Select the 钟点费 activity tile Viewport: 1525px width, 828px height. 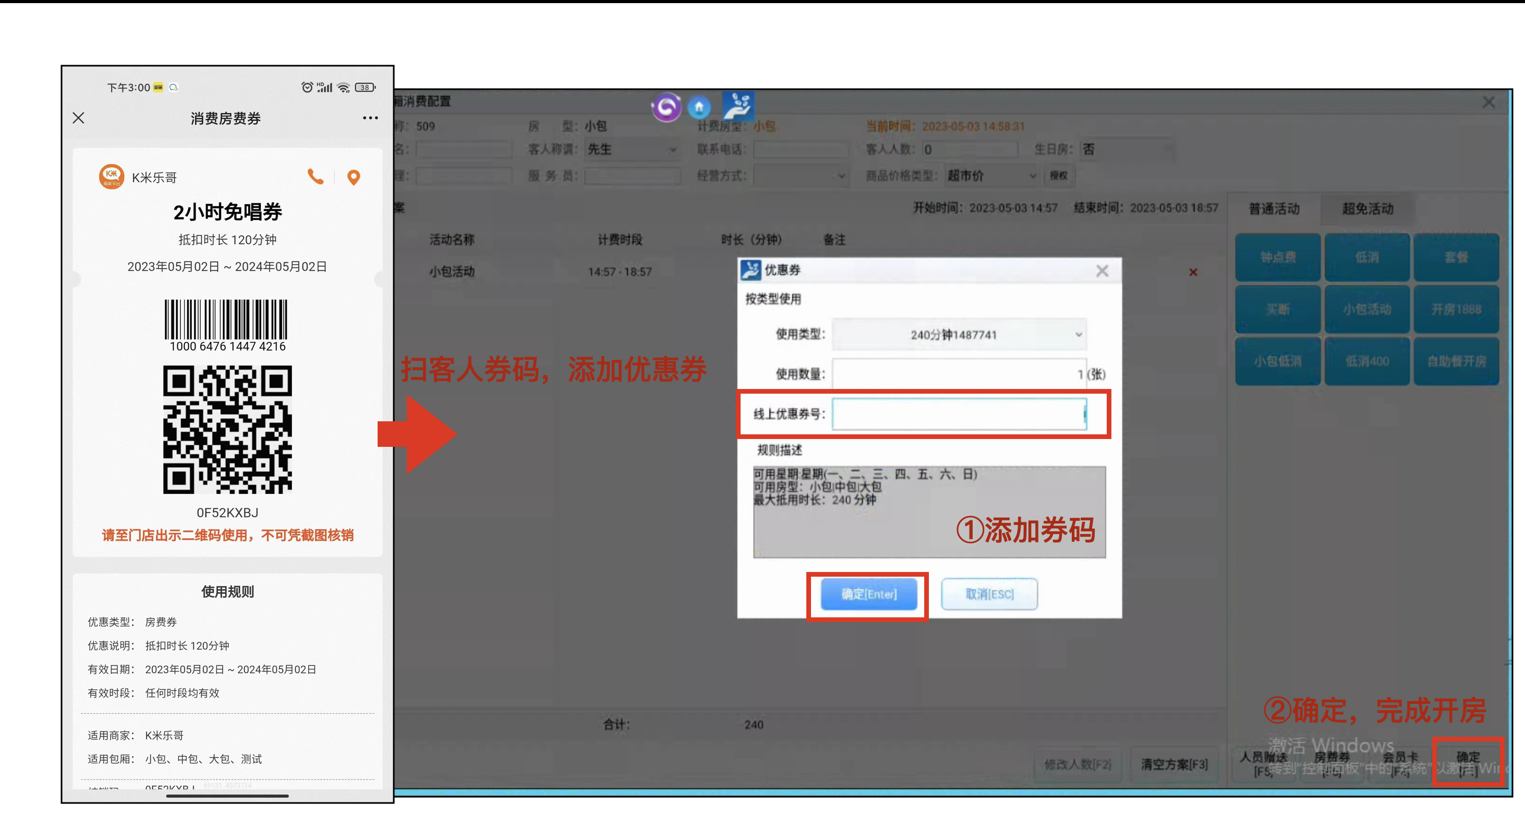pyautogui.click(x=1278, y=258)
